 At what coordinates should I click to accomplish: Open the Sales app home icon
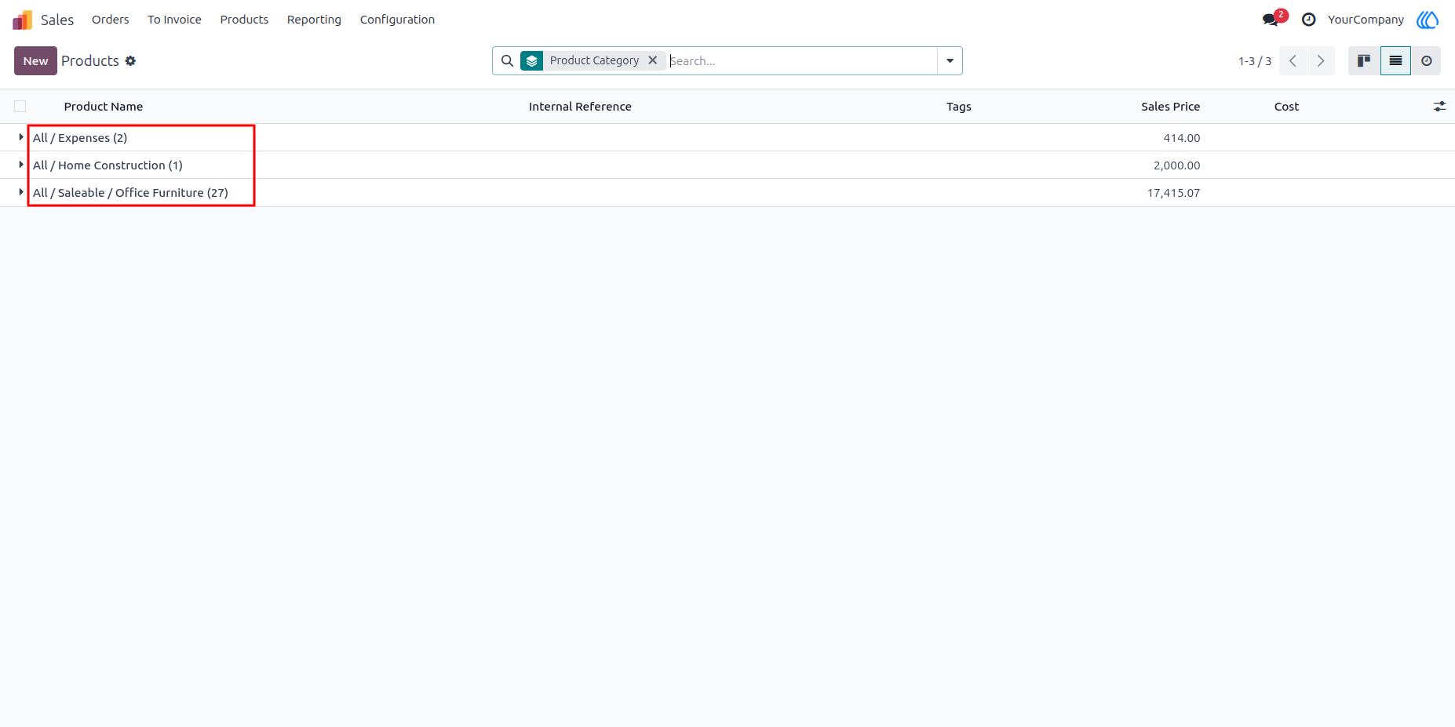22,20
